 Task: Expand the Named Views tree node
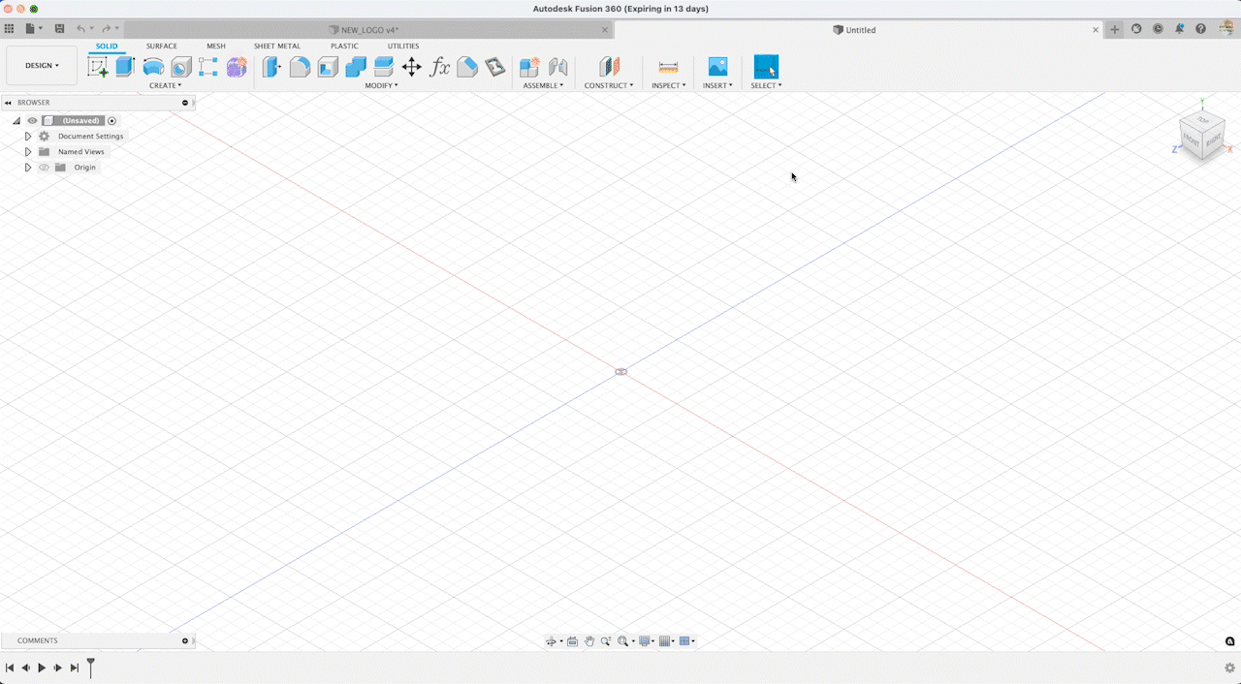click(x=28, y=152)
